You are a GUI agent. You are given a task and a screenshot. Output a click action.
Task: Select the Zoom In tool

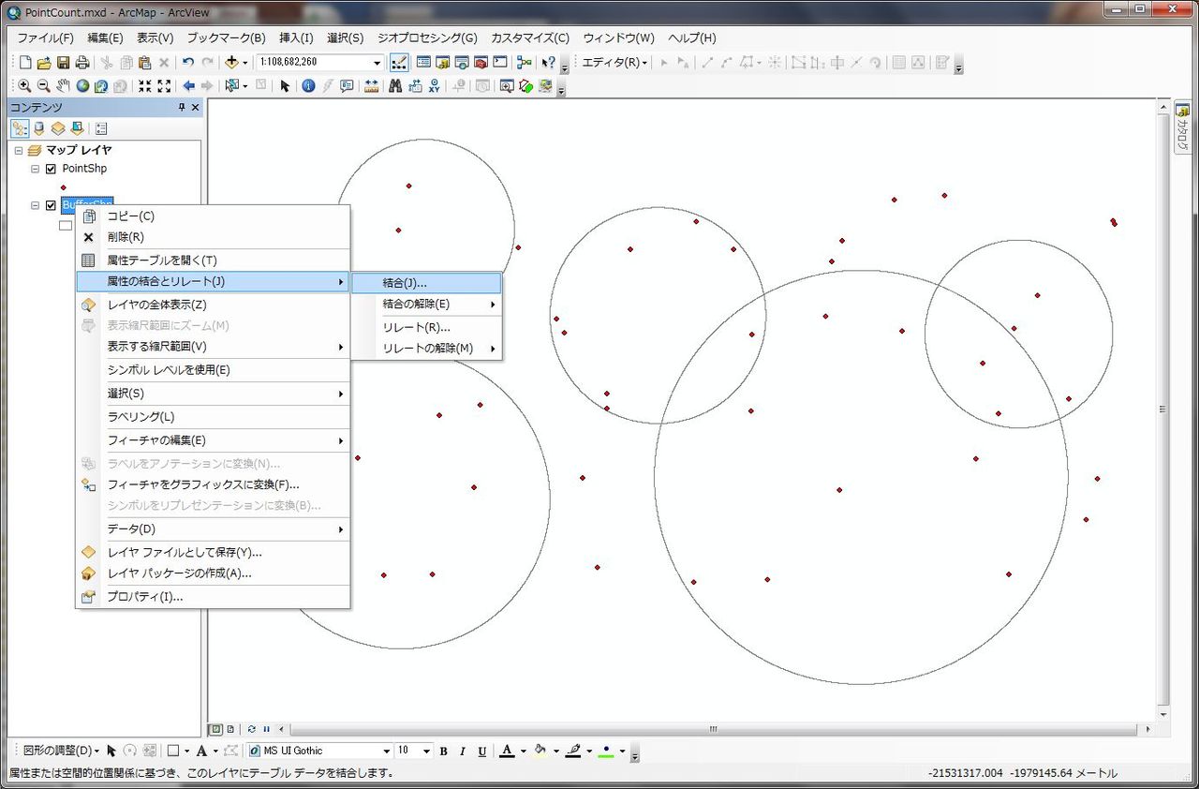click(25, 86)
